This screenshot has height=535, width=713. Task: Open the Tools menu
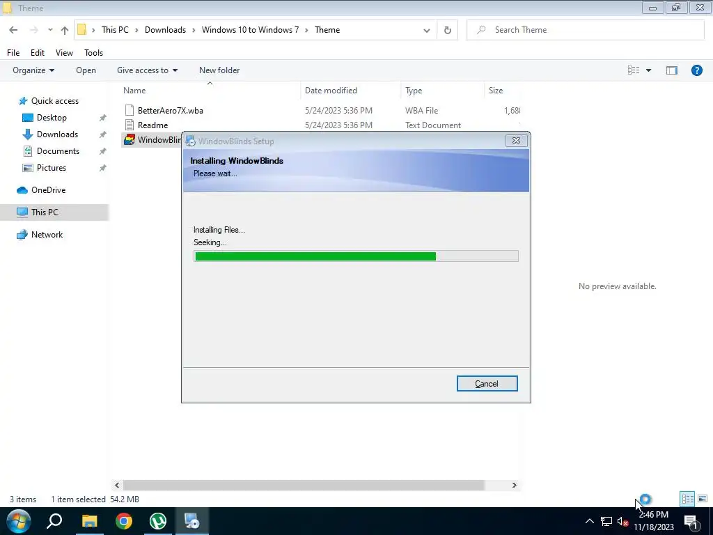(94, 53)
